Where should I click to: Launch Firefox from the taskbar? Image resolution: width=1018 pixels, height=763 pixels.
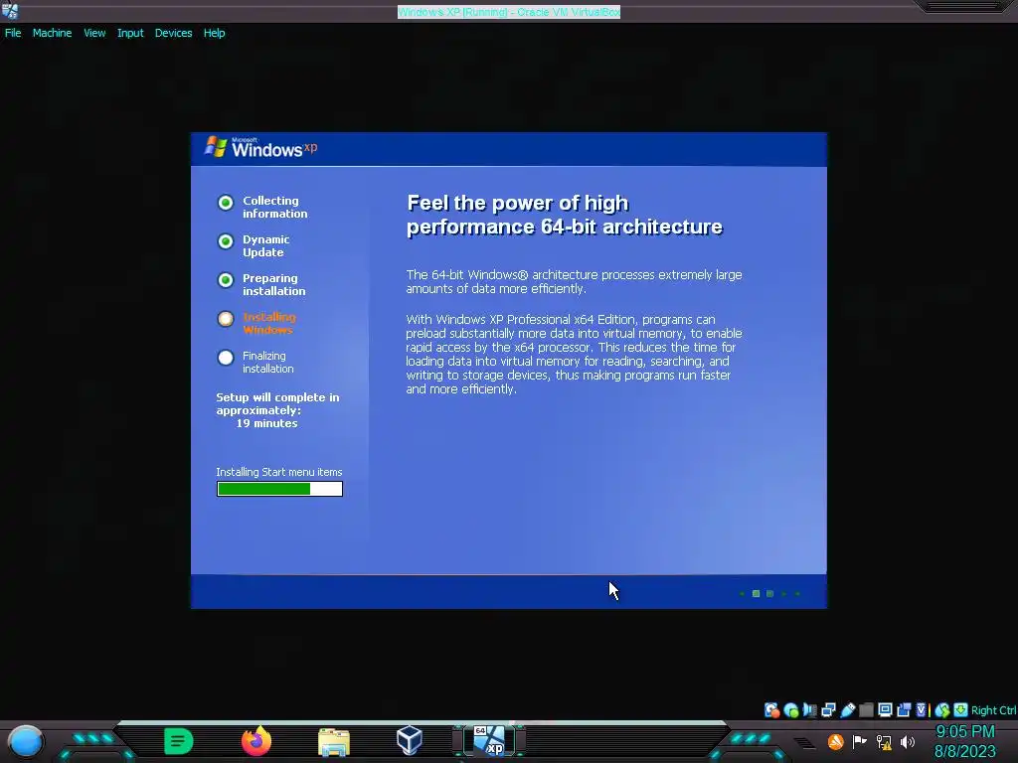(256, 741)
